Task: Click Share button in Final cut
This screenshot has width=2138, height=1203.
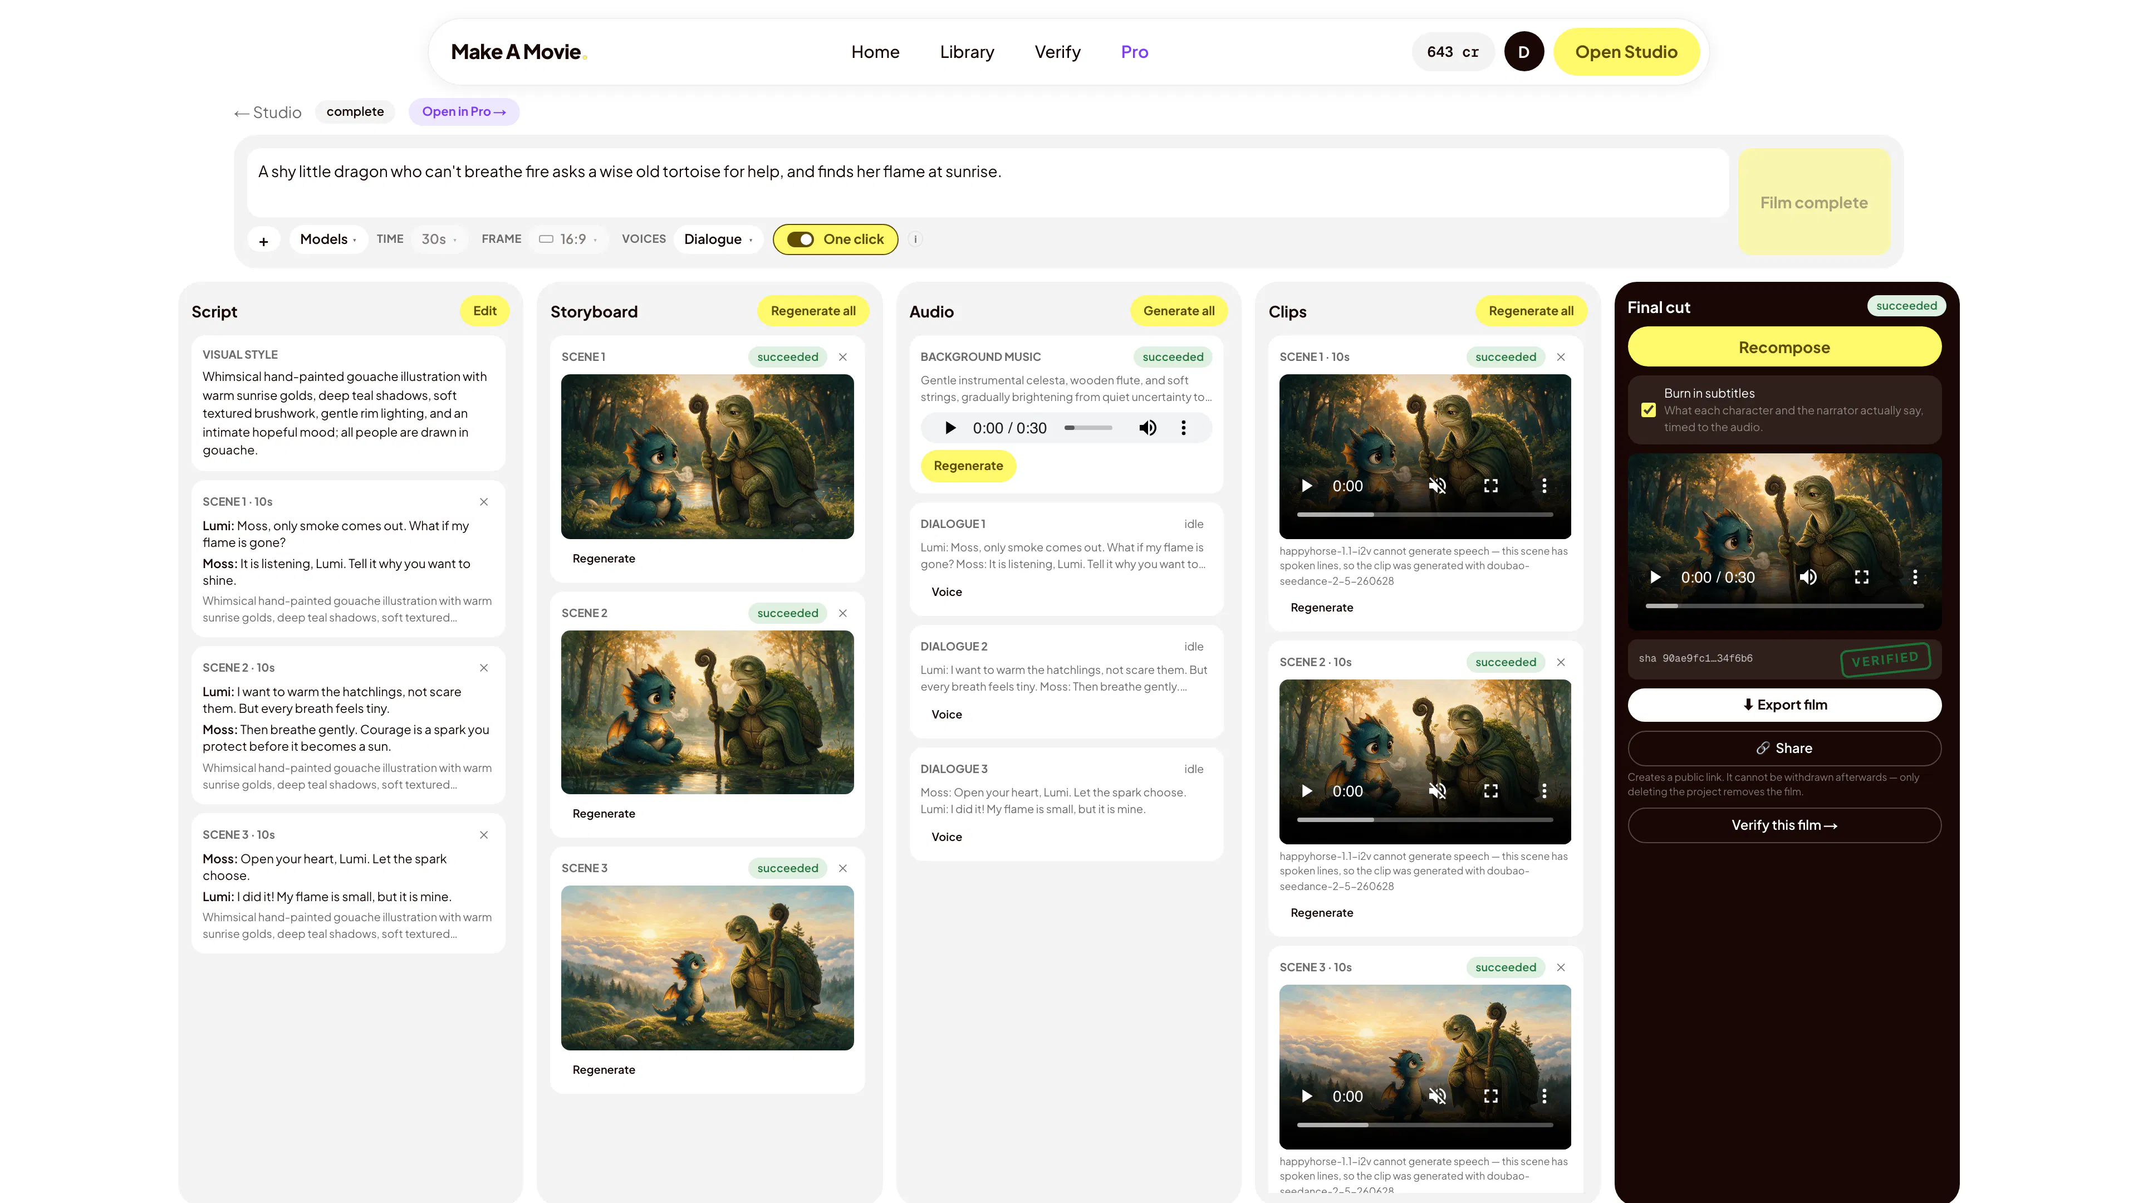Action: pyautogui.click(x=1784, y=749)
